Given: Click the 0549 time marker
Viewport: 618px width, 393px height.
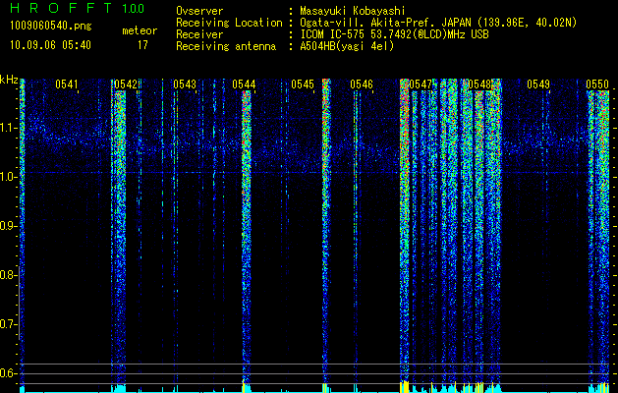Looking at the screenshot, I should [538, 84].
